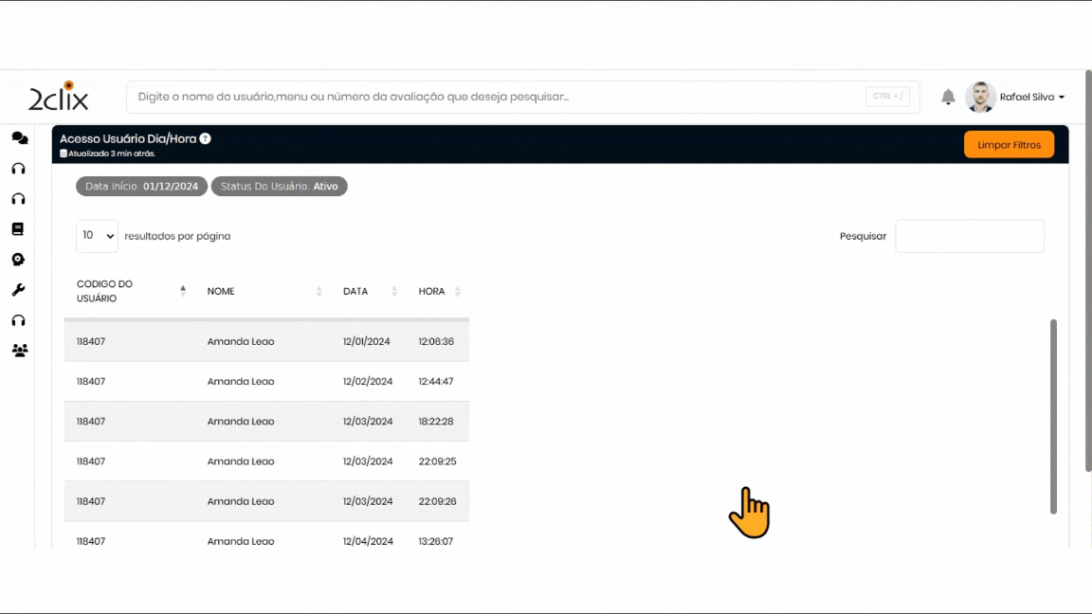Click the Data Início filter chip

(x=141, y=187)
